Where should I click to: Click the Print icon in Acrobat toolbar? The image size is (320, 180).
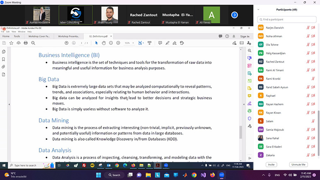tap(26, 43)
